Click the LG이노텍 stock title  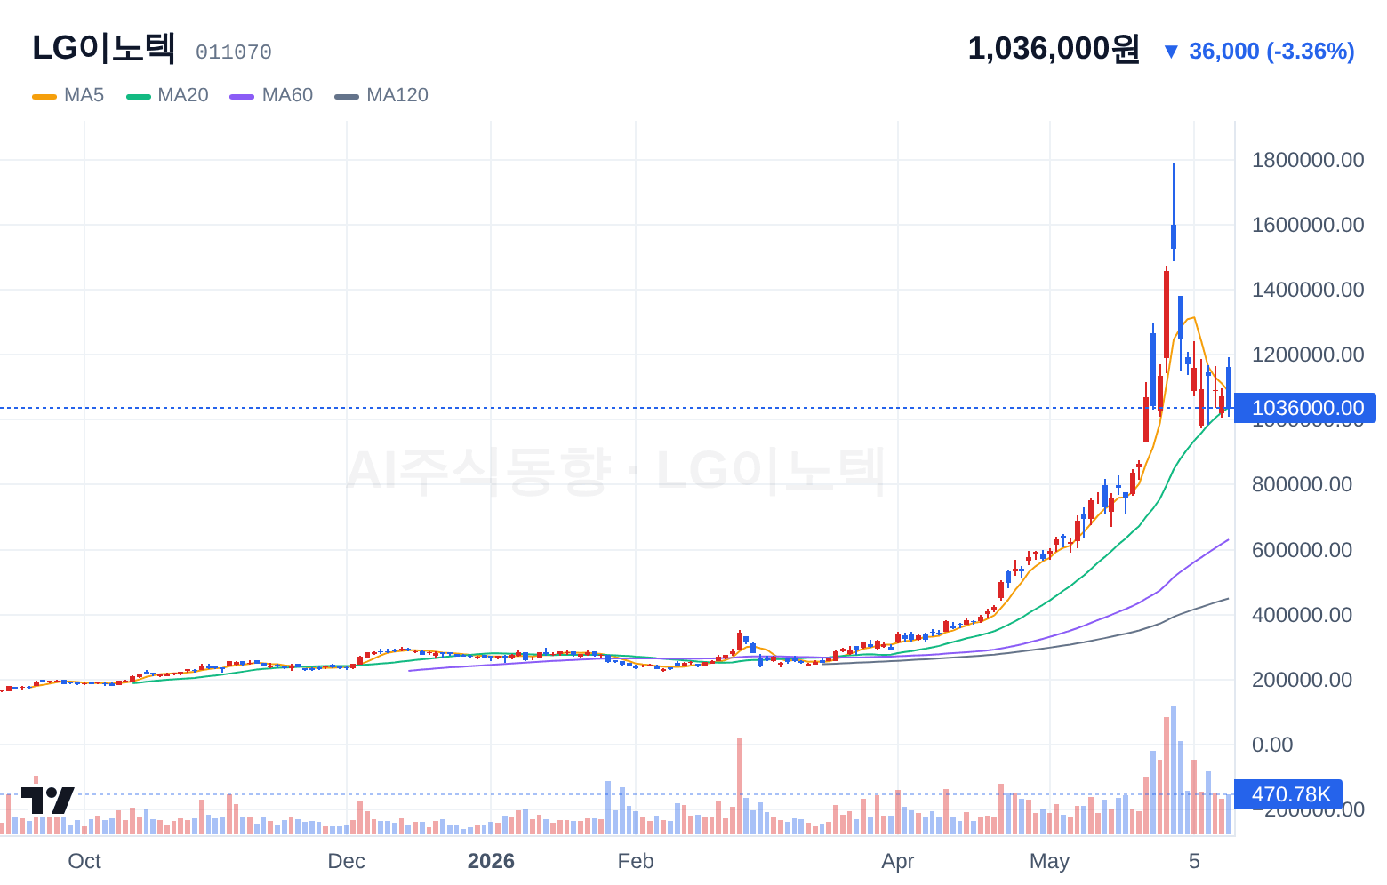(104, 48)
